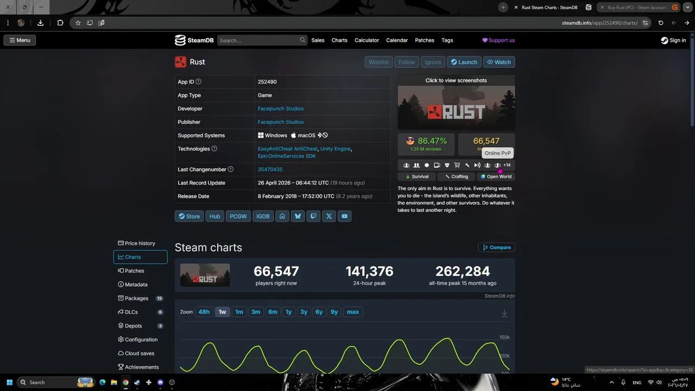Open the YouTube icon link
Image resolution: width=695 pixels, height=391 pixels.
345,216
